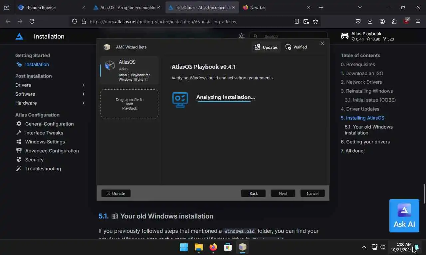Image resolution: width=426 pixels, height=255 pixels.
Task: Reload the current page
Action: point(32,21)
